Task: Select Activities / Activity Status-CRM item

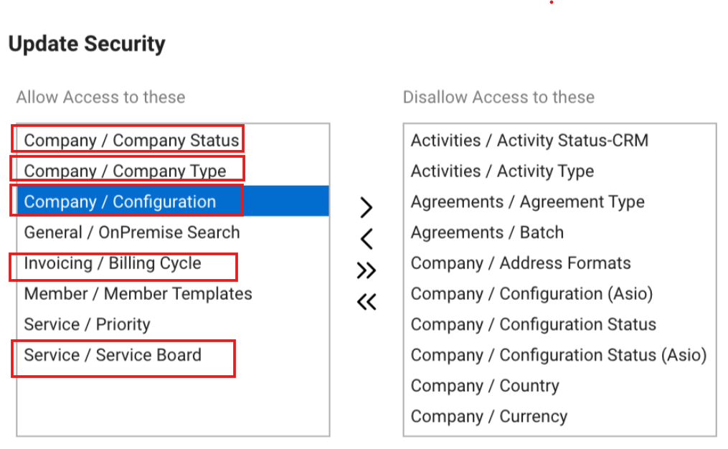Action: tap(530, 140)
